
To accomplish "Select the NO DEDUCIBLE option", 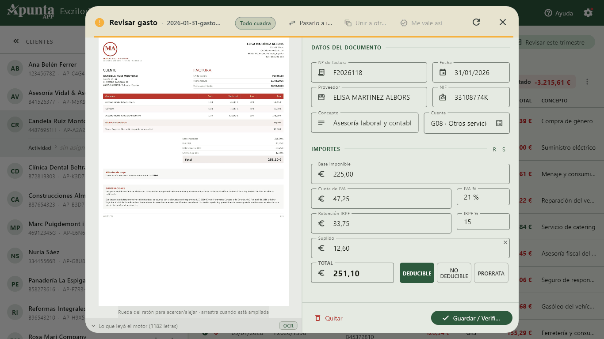I will click(x=454, y=273).
